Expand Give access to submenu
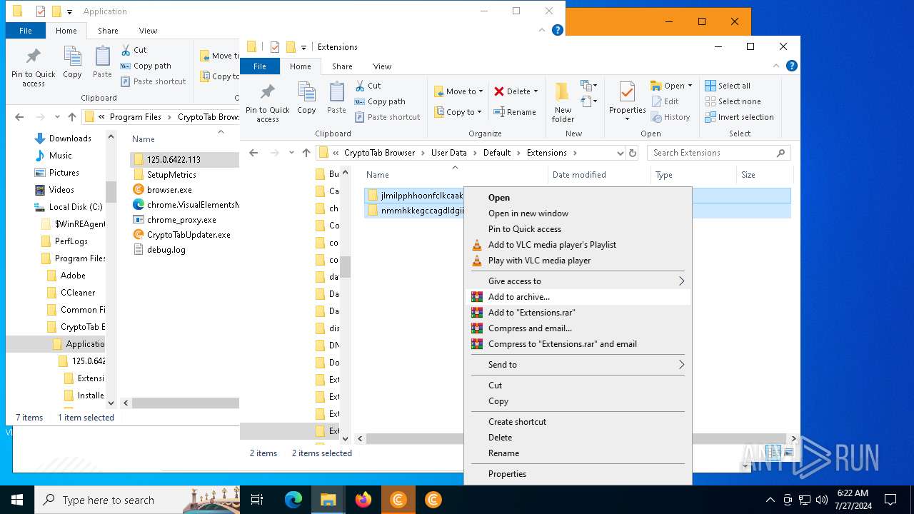The image size is (914, 514). tap(578, 281)
